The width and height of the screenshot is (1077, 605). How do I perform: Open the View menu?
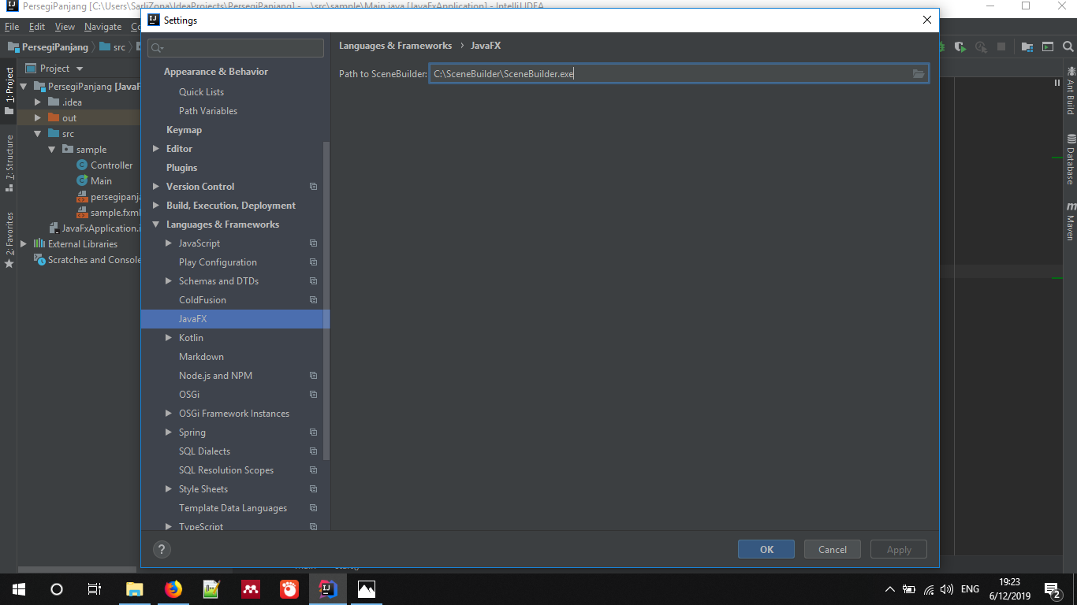pos(65,27)
